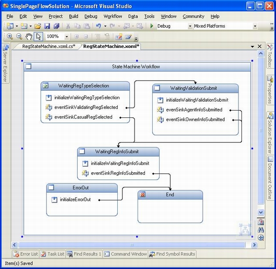The height and width of the screenshot is (269, 276).
Task: Click the Add New Item toolbar icon
Action: click(24, 26)
